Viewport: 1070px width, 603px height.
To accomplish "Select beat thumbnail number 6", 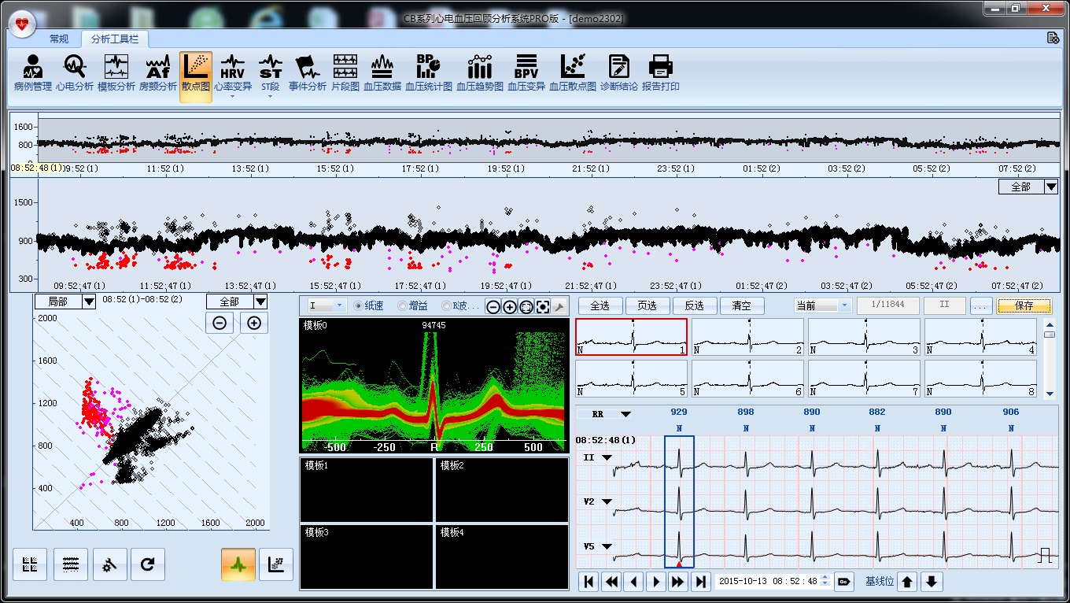I will pyautogui.click(x=747, y=378).
